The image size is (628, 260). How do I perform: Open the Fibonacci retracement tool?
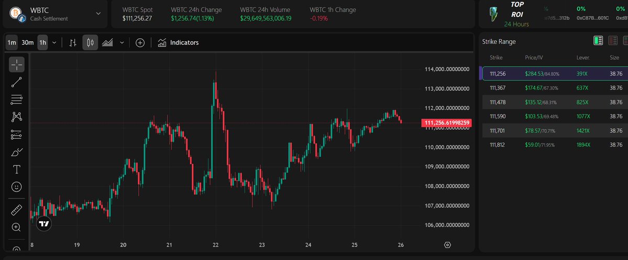[x=17, y=99]
